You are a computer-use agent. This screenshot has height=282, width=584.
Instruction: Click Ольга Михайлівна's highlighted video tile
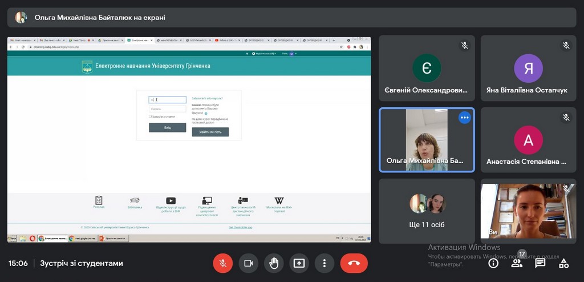tap(427, 140)
